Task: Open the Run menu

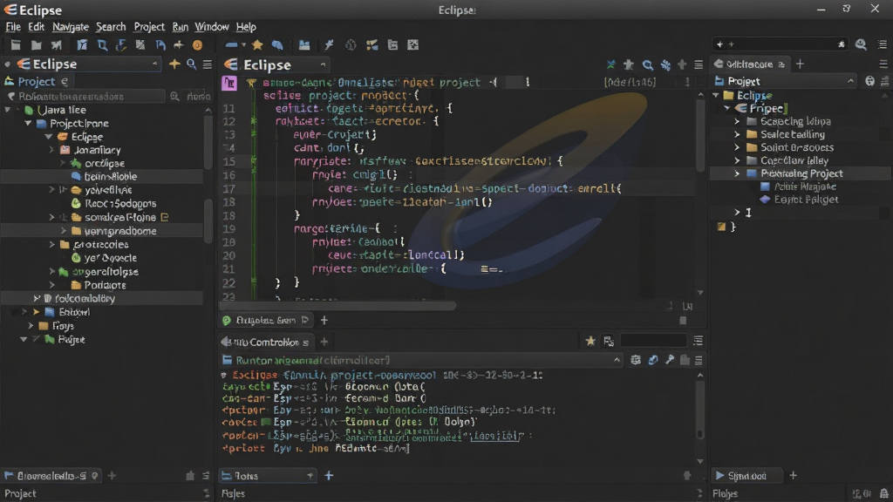Action: (x=180, y=27)
